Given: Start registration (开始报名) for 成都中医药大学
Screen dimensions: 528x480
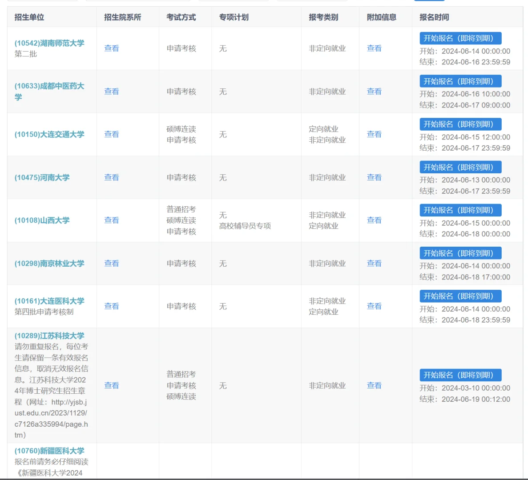Looking at the screenshot, I should point(460,81).
